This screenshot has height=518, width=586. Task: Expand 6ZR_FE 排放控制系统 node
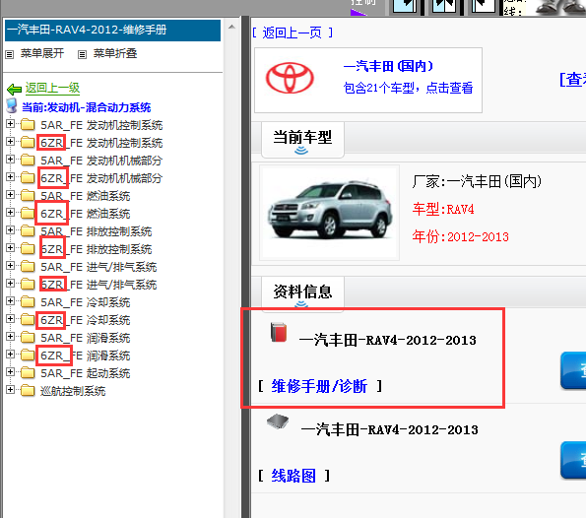11,247
